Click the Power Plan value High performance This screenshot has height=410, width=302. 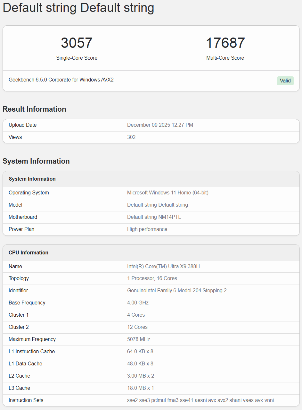pyautogui.click(x=147, y=229)
